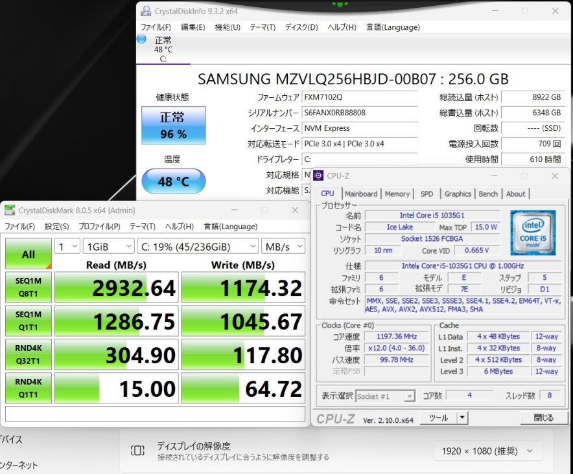
Task: Click the SEQ1M Q8T1 read result 2932.64
Action: [117, 288]
